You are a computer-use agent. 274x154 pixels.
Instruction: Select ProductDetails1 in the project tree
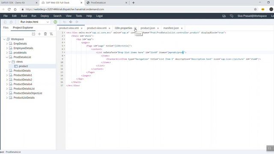tap(23, 75)
